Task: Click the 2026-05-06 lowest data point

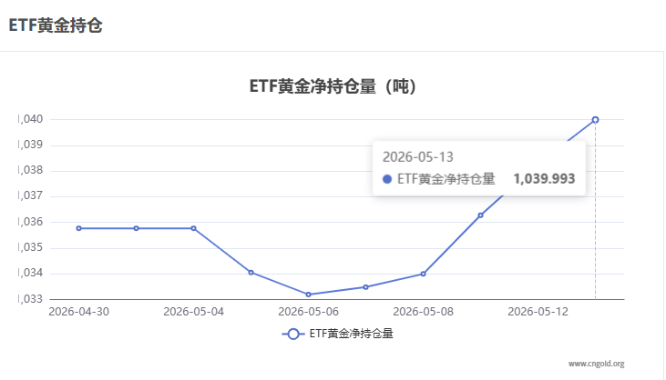Action: point(308,295)
